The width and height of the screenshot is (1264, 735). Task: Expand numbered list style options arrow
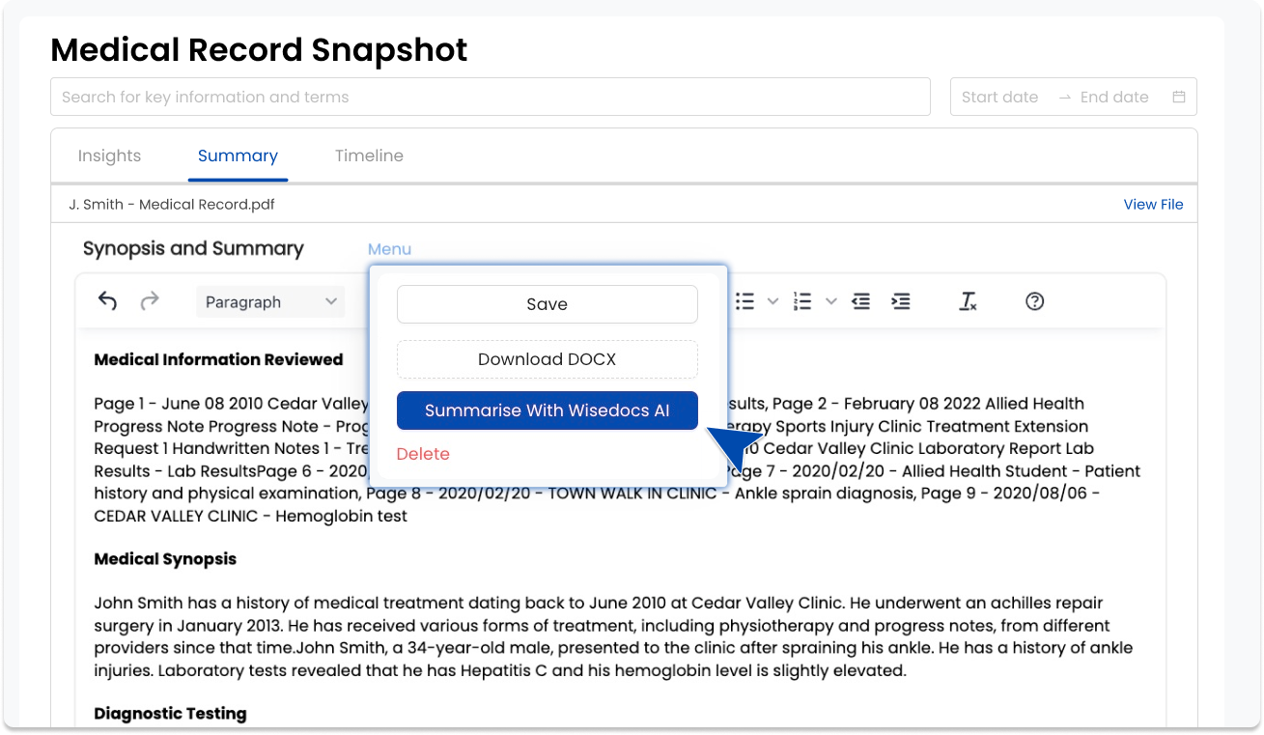(830, 301)
